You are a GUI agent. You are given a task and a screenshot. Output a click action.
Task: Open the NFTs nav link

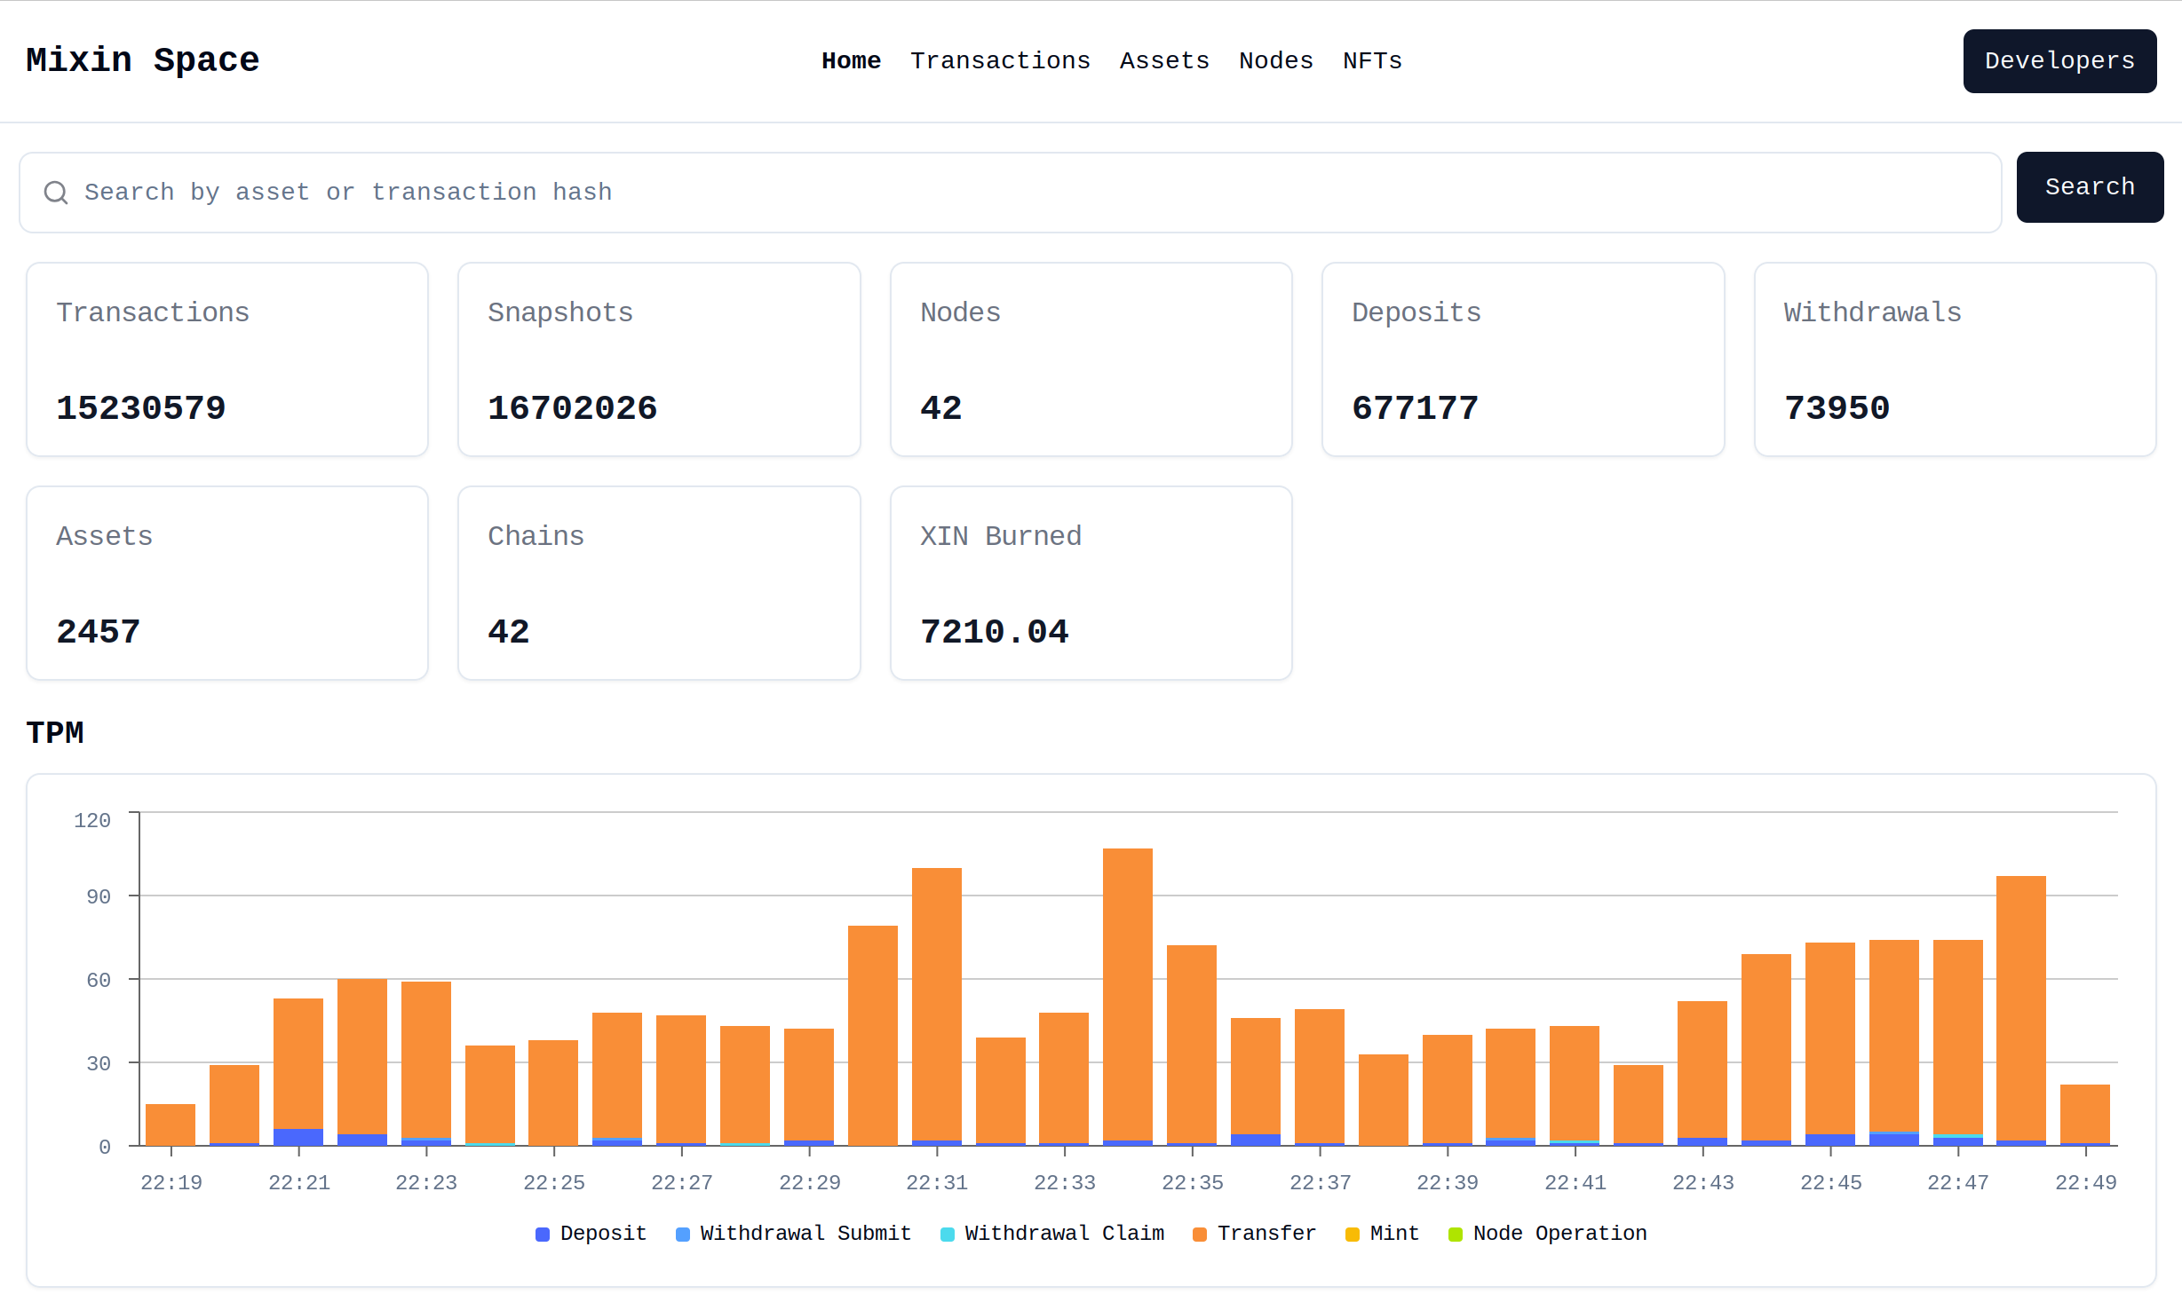tap(1372, 61)
